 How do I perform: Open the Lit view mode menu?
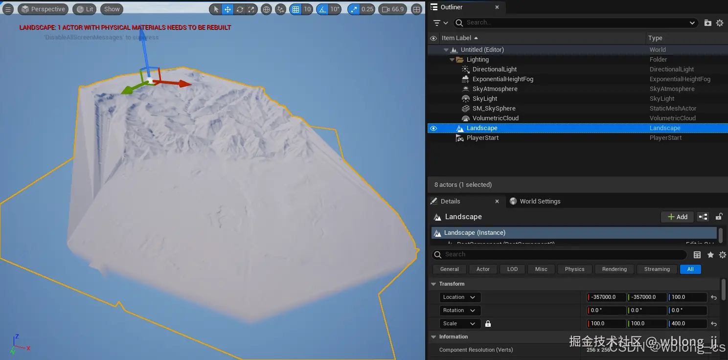(x=85, y=9)
